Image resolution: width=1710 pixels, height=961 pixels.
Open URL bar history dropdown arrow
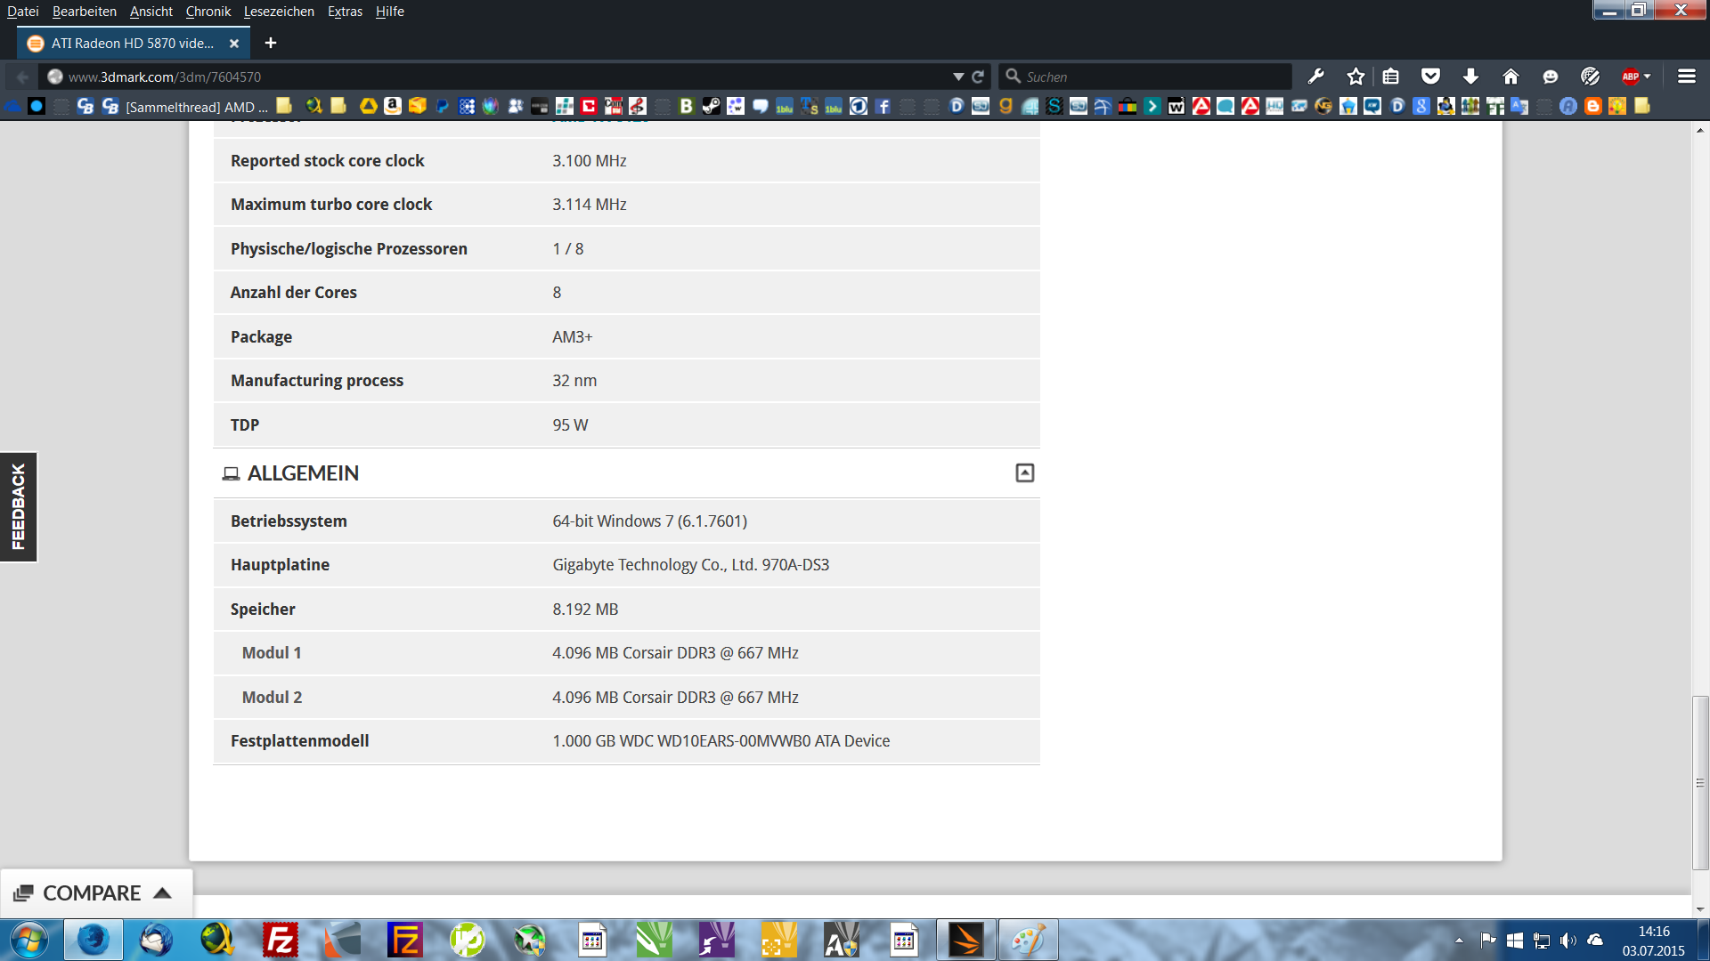(958, 77)
